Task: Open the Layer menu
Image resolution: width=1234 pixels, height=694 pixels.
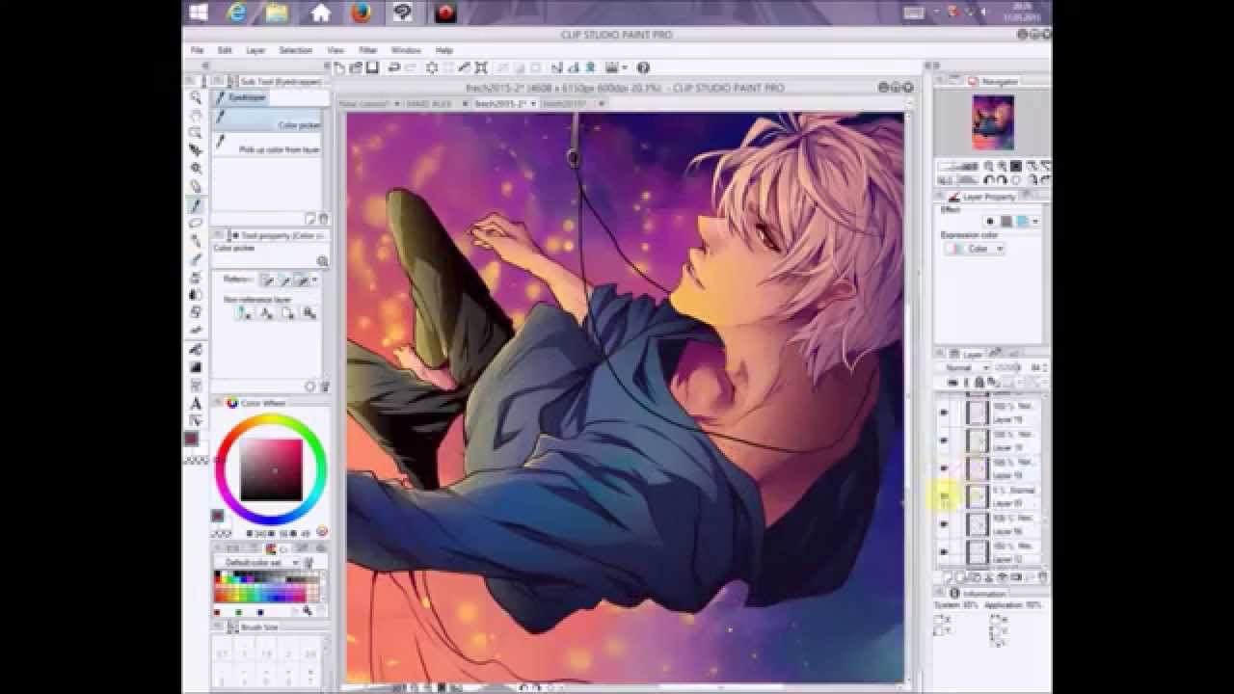Action: (x=255, y=50)
